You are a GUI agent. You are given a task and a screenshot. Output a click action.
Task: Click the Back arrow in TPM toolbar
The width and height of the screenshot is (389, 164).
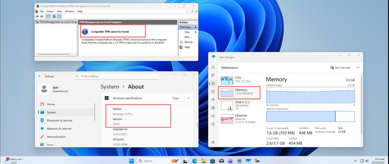coord(37,16)
